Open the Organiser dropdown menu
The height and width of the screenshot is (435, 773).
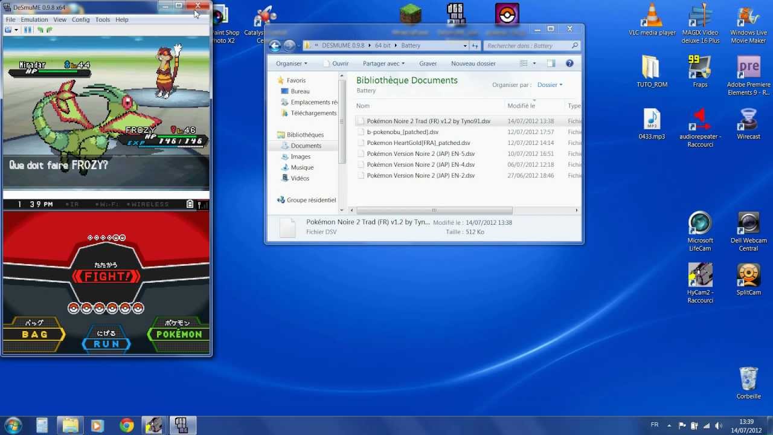click(x=292, y=63)
